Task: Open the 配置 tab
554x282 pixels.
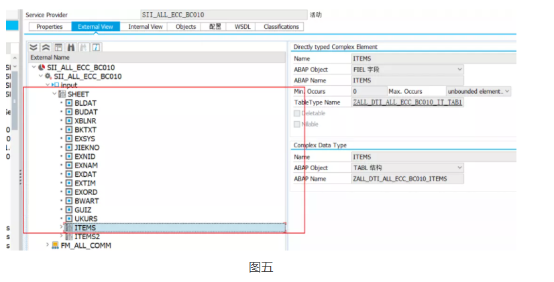Action: coord(215,27)
